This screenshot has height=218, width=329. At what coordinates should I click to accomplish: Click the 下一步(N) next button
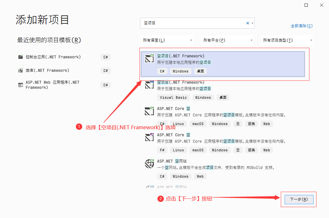[x=299, y=199]
